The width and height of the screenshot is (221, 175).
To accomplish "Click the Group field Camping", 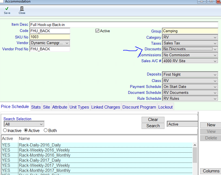I will tap(190, 31).
